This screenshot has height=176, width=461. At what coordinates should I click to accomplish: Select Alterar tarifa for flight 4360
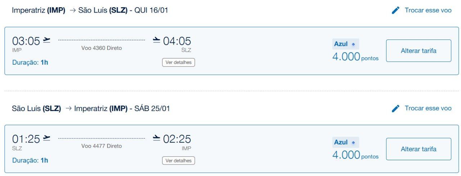tap(419, 51)
